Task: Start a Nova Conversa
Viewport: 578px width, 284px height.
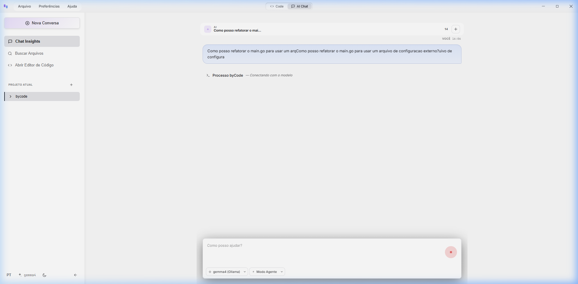Action: [x=42, y=23]
